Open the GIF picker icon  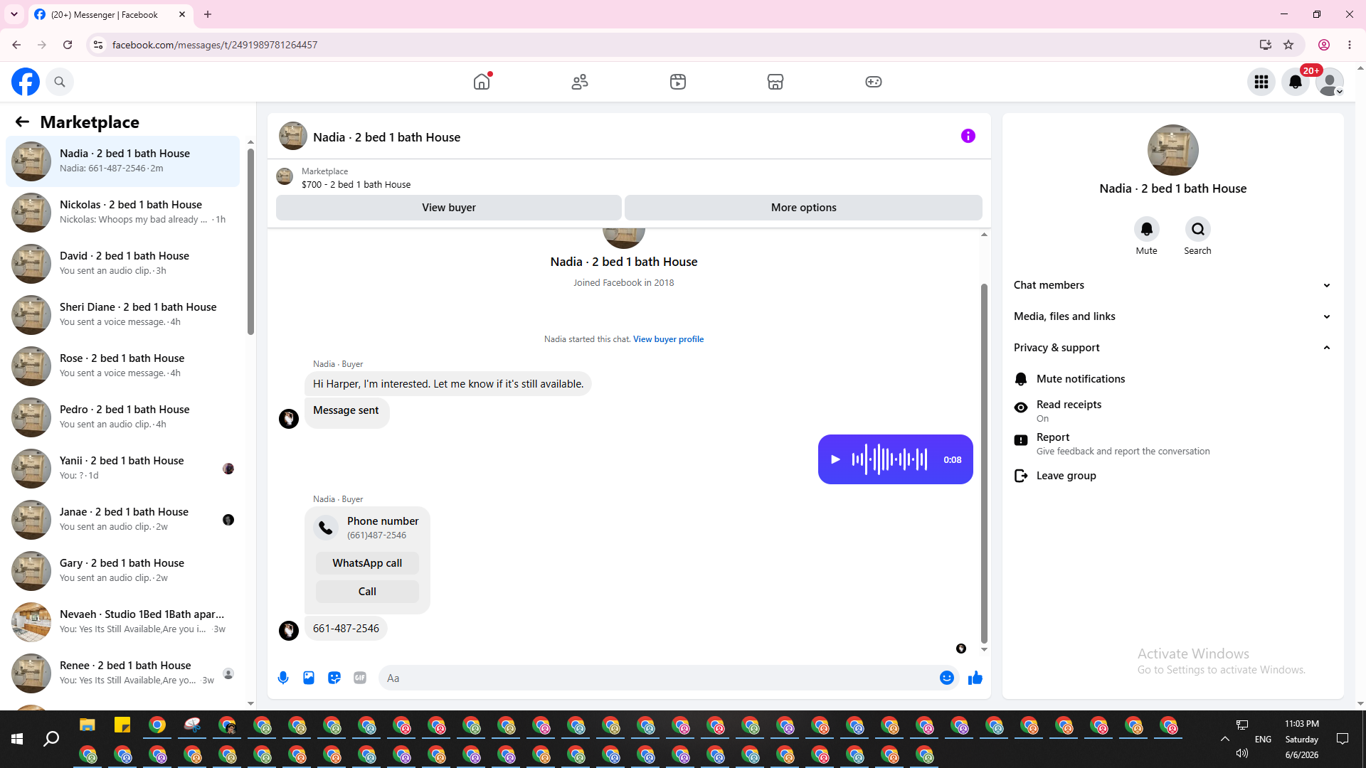pos(360,678)
